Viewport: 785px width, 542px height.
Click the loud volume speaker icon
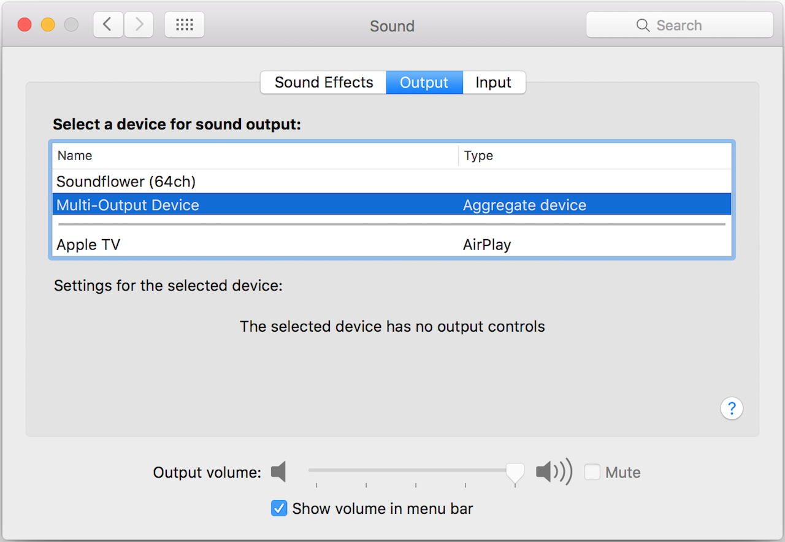[553, 472]
